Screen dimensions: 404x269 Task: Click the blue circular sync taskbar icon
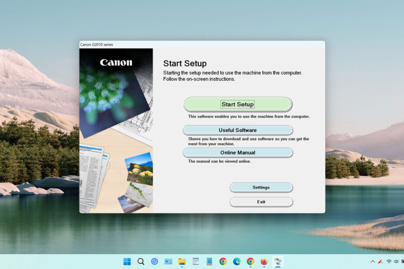tap(154, 262)
